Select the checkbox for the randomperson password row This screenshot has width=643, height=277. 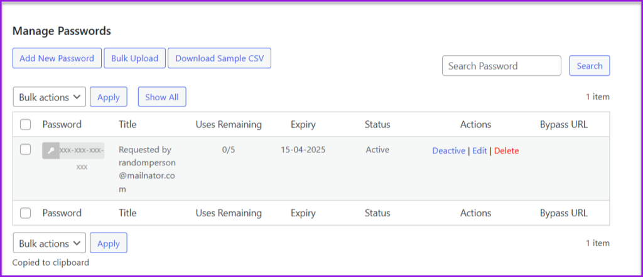pos(26,150)
